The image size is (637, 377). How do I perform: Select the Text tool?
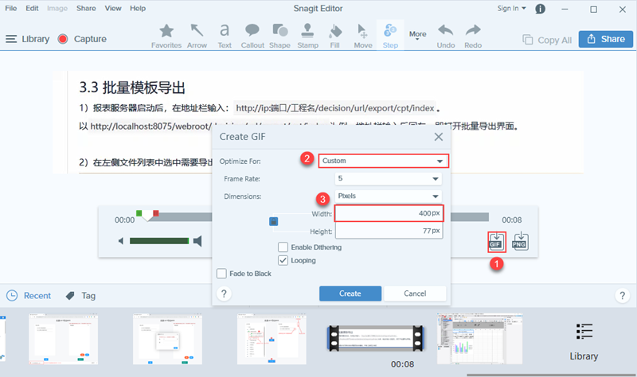tap(225, 36)
